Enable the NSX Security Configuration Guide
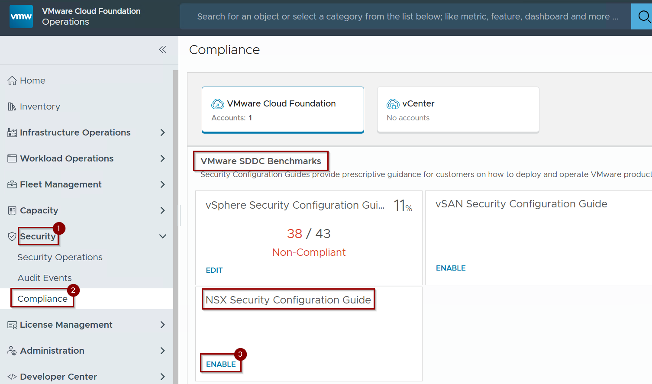The image size is (652, 384). [221, 364]
